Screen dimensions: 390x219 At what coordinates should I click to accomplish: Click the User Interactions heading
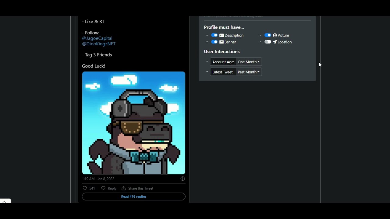click(x=222, y=52)
